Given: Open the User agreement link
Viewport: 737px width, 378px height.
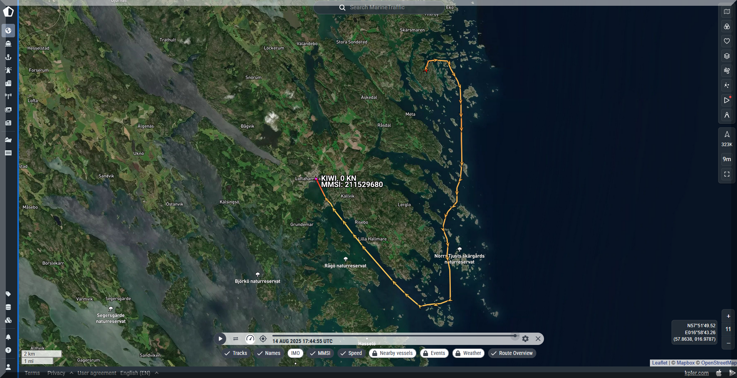Looking at the screenshot, I should 97,373.
